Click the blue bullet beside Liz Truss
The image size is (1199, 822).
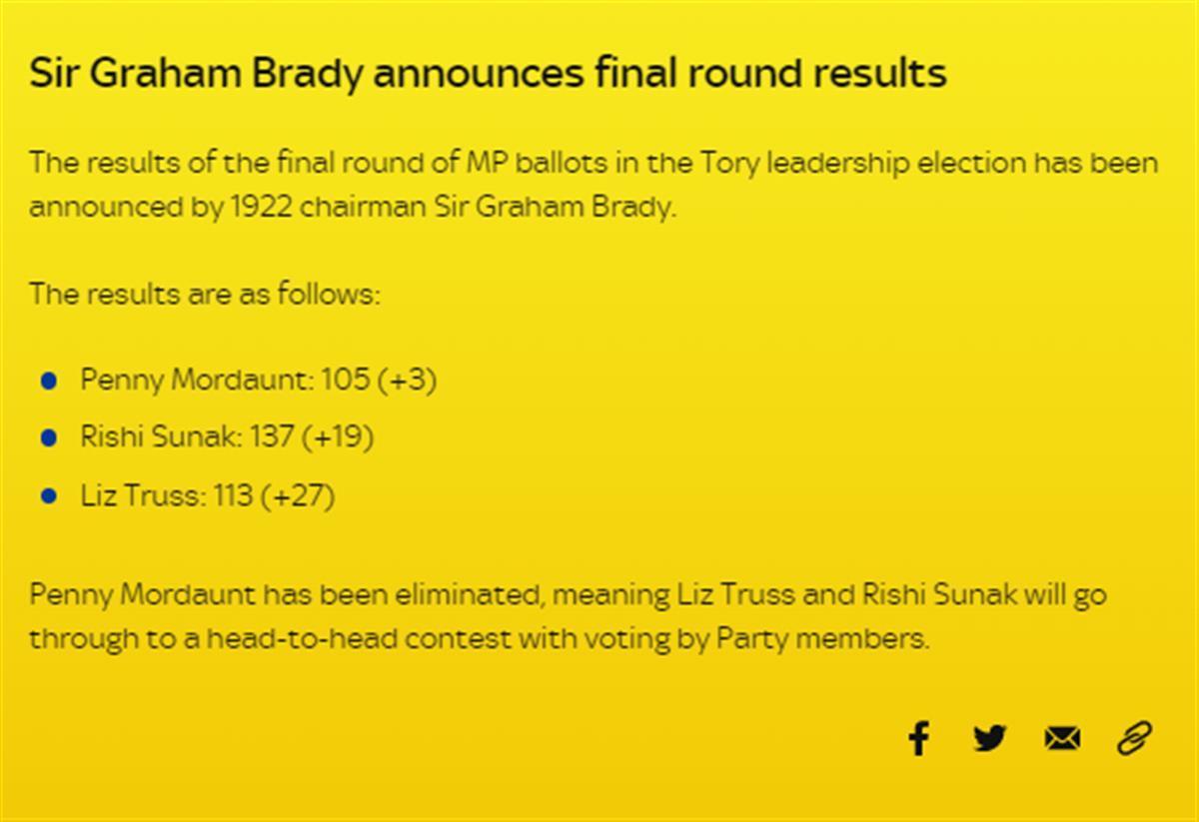pyautogui.click(x=49, y=496)
